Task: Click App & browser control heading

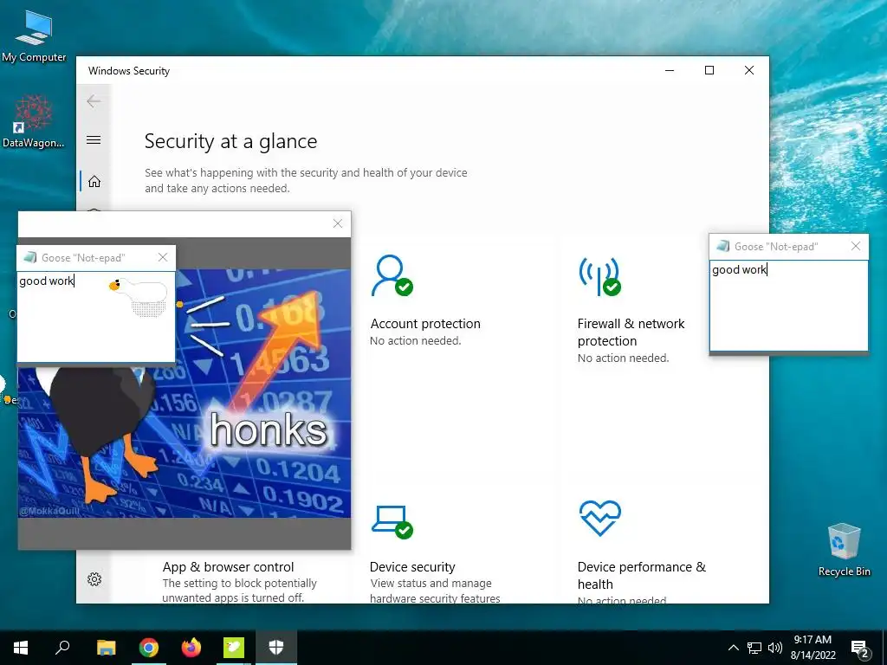Action: click(x=228, y=566)
